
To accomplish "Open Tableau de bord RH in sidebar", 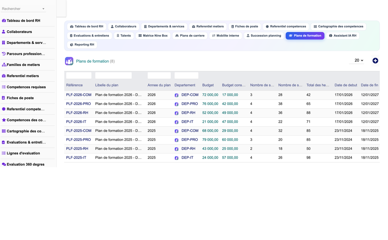I will (x=27, y=21).
